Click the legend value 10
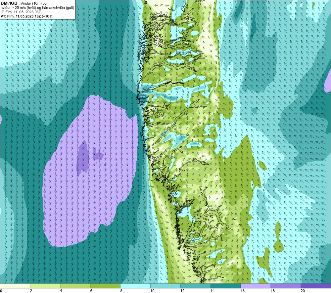The height and width of the screenshot is (293, 331). tap(152, 291)
